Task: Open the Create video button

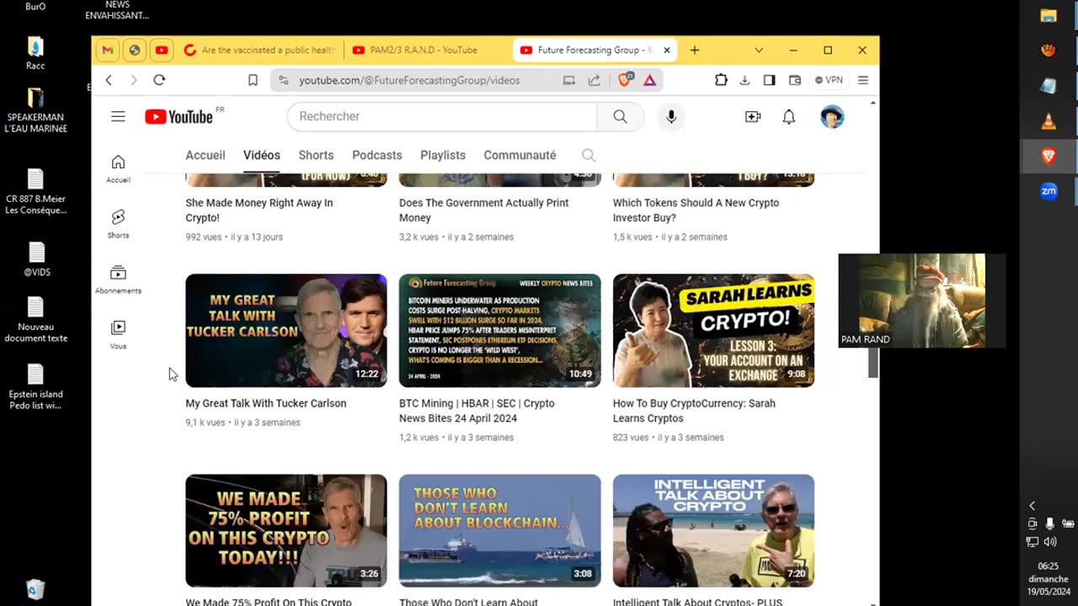Action: (x=753, y=117)
